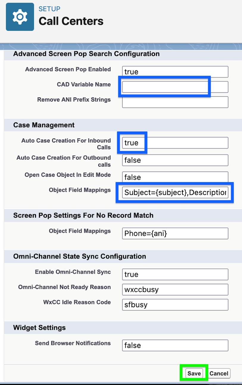
Task: Click Auto Case Creation For Inbound Calls field
Action: (175, 143)
